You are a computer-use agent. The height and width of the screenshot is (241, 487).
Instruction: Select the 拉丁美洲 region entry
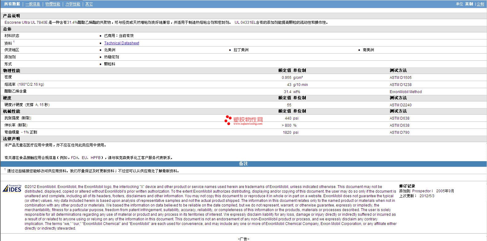[241, 50]
